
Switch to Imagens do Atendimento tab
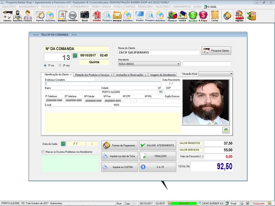(x=163, y=75)
